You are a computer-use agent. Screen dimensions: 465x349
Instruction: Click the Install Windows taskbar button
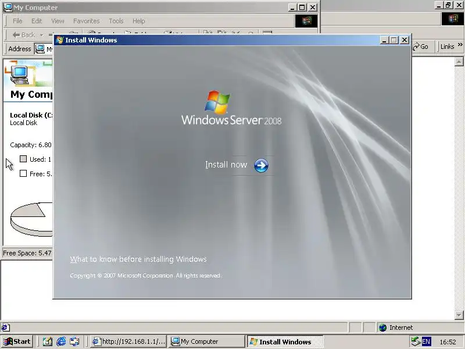click(285, 341)
